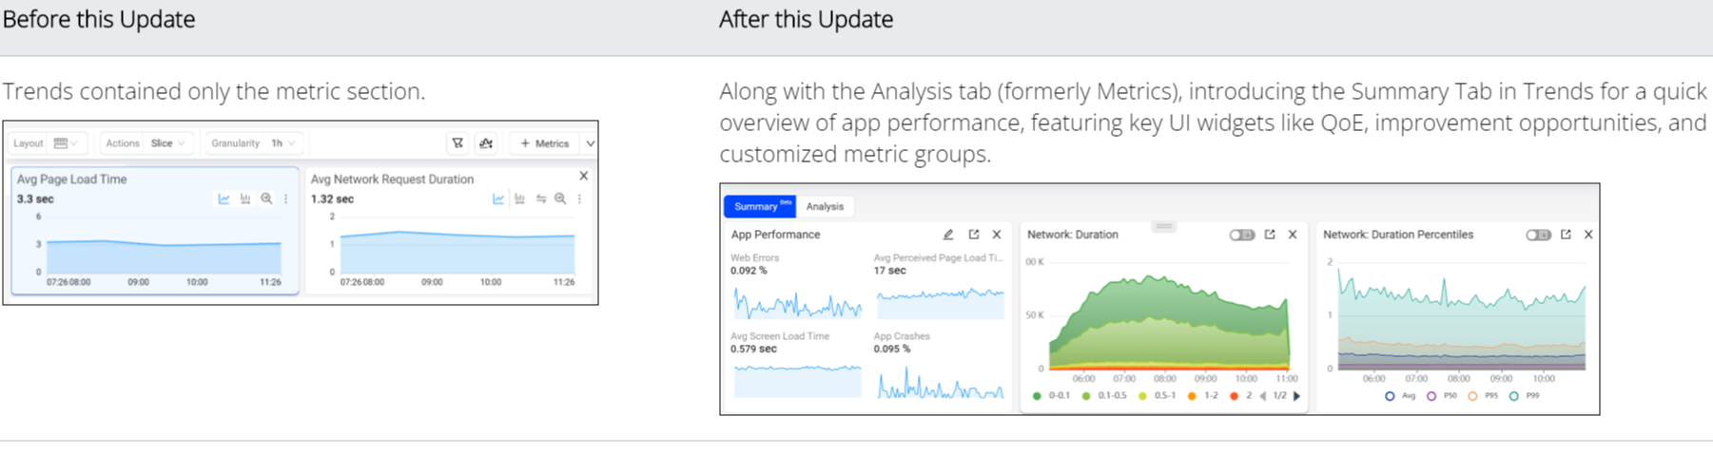Open Network: Duration widget in new window
1713x454 pixels.
tap(1270, 235)
